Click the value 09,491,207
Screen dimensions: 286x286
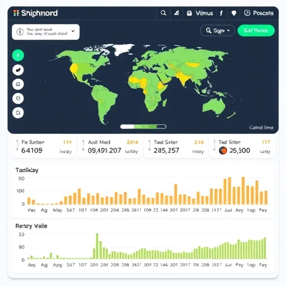click(x=104, y=150)
